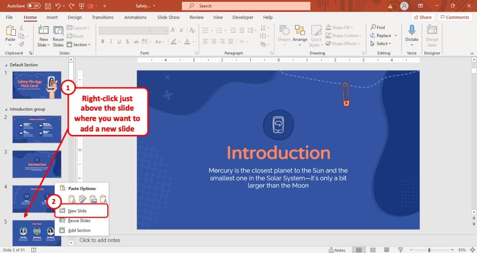Collapse the ribbon chevron

coord(472,54)
